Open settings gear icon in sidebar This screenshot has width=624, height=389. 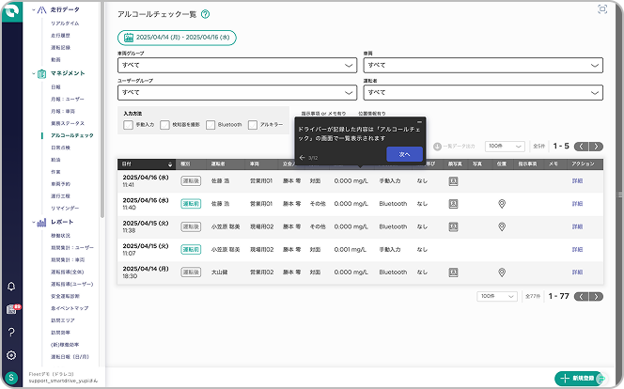click(x=11, y=355)
